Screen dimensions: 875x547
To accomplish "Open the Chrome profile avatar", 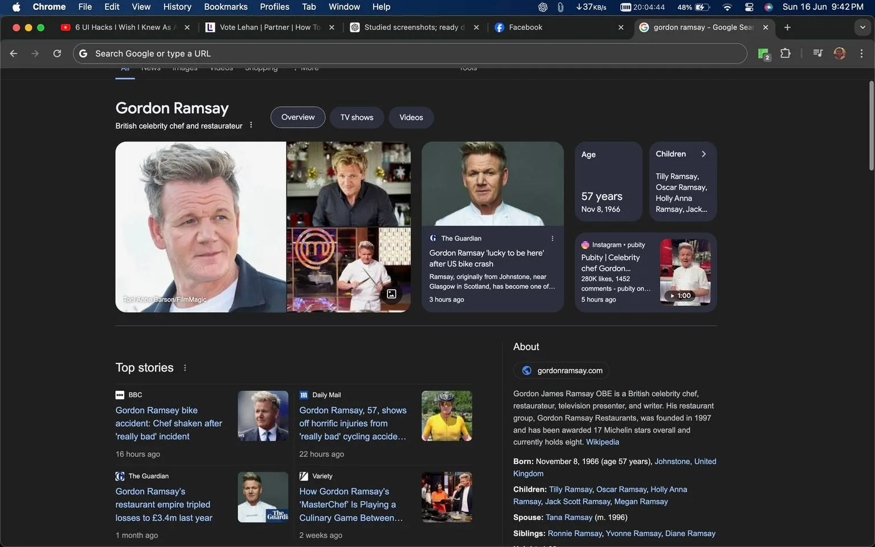I will tap(840, 53).
